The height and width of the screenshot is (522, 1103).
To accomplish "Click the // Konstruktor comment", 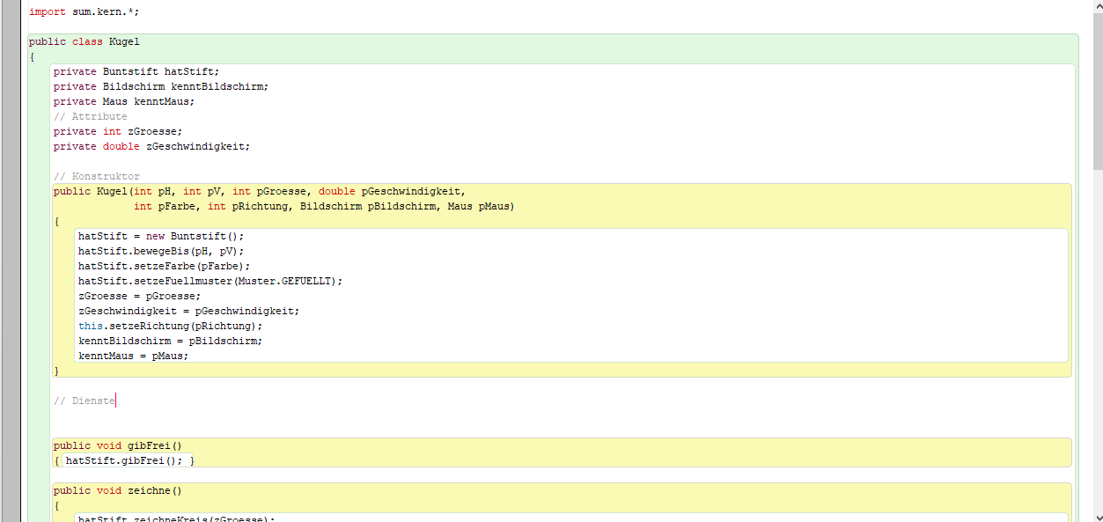I will pyautogui.click(x=96, y=176).
